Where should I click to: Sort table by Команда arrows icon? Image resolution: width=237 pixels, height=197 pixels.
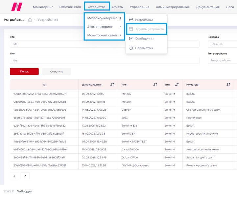[228, 85]
